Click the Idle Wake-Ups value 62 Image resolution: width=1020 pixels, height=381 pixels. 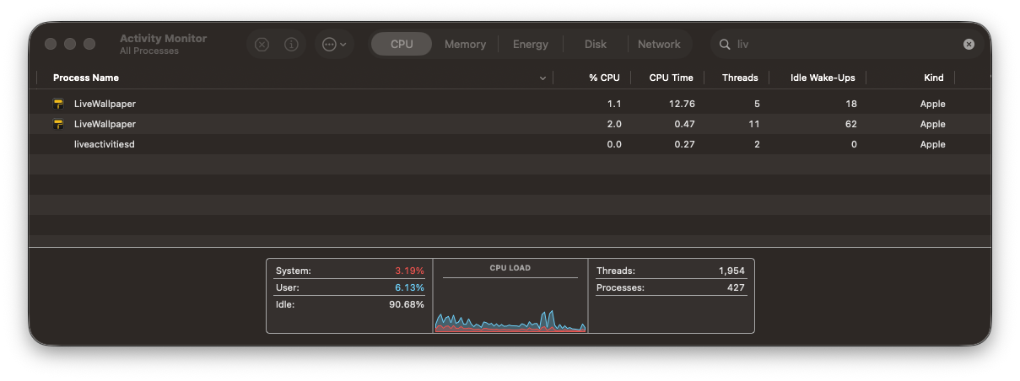coord(850,124)
